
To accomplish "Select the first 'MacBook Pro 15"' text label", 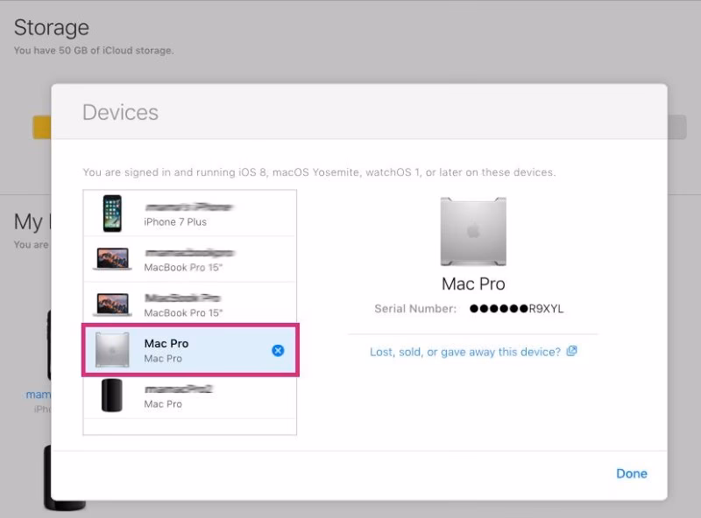I will click(x=183, y=267).
